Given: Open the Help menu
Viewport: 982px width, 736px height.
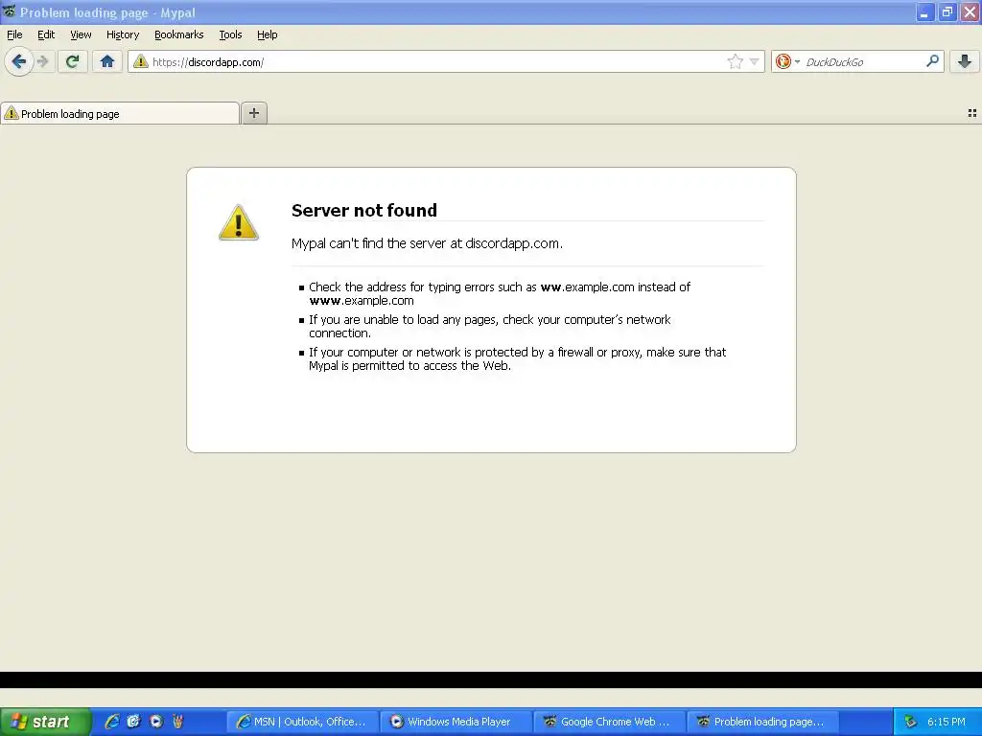Looking at the screenshot, I should [267, 34].
